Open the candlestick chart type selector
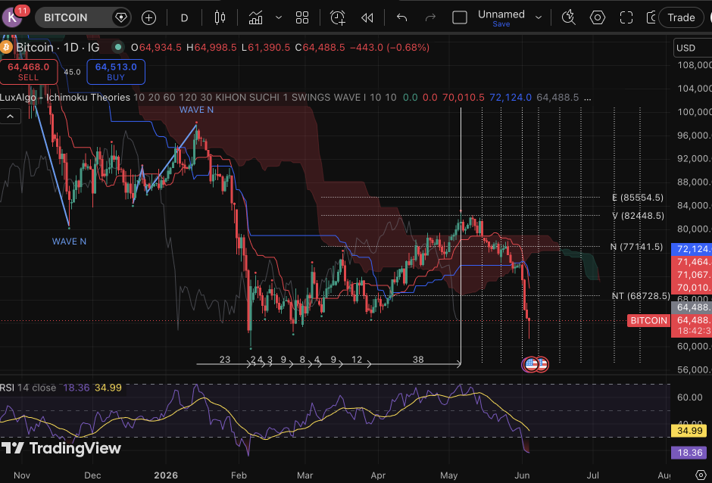The height and width of the screenshot is (483, 712). [220, 17]
